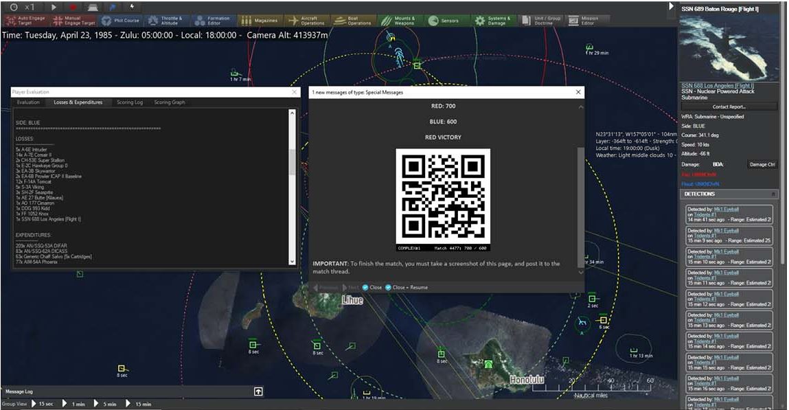
Task: Select the Plot Course tool
Action: tap(121, 20)
